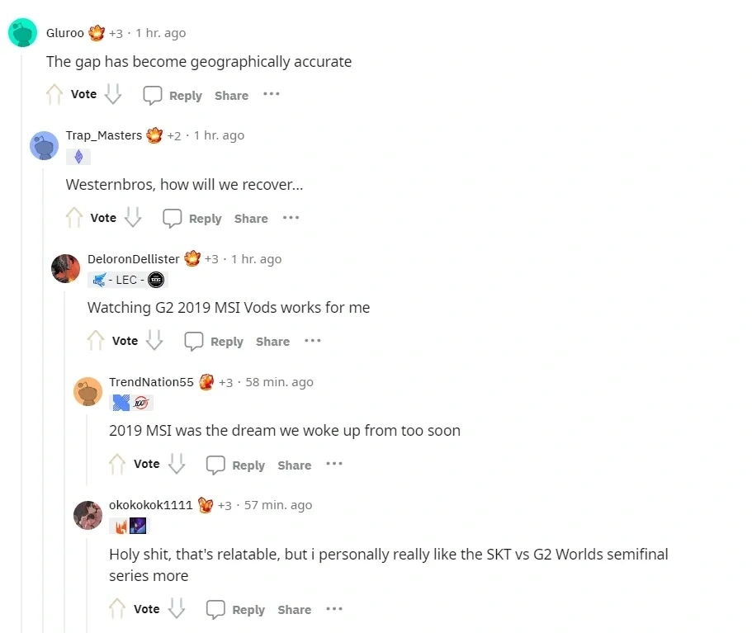The image size is (752, 633).
Task: Open more options on DeloronDellister's comment
Action: 313,341
